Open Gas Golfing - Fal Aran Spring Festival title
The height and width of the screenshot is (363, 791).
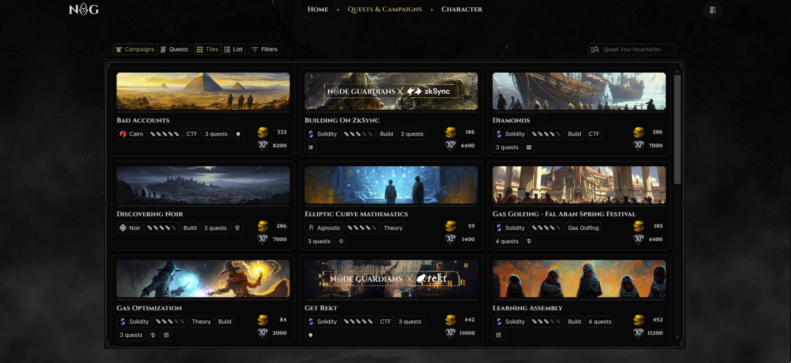(x=564, y=214)
